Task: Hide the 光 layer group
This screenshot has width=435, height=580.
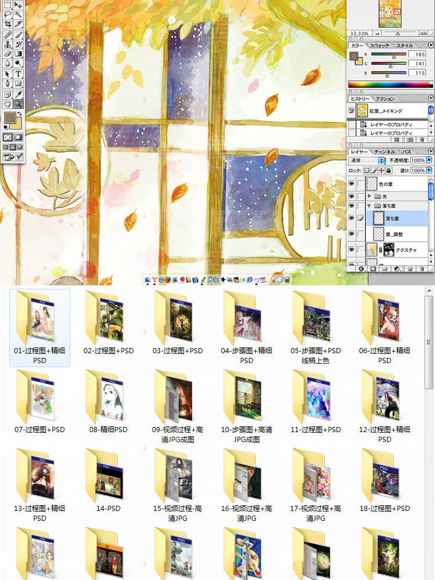Action: click(x=351, y=196)
